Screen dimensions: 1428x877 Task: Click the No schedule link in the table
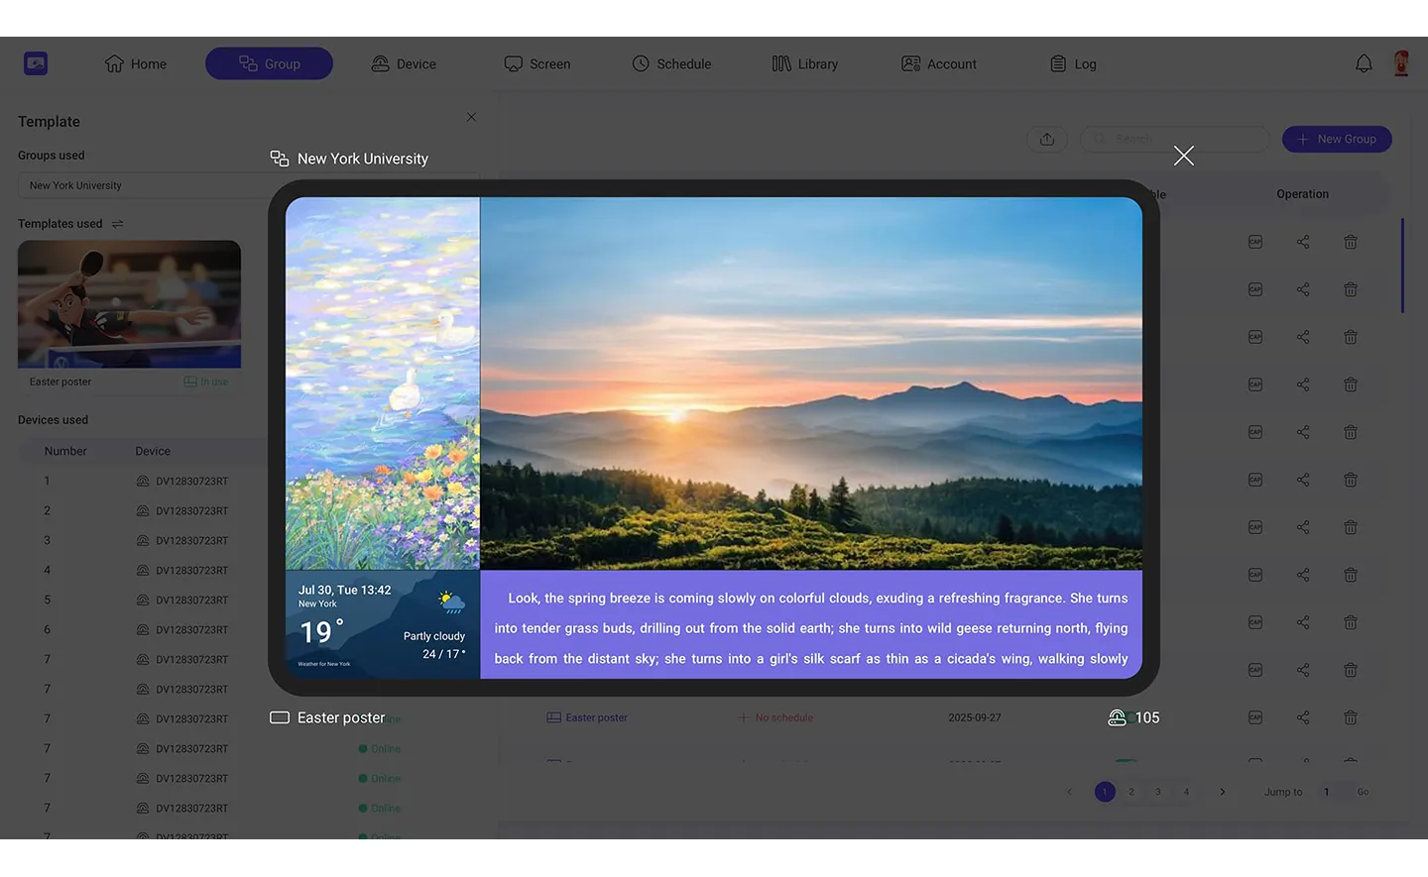coord(782,717)
